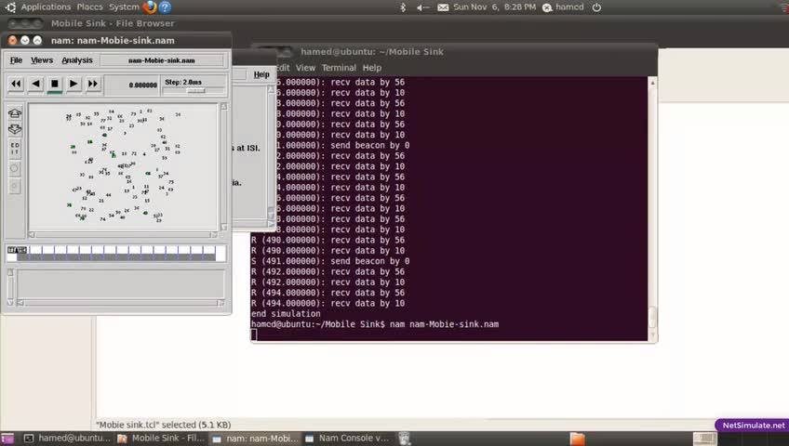Click the nam-Mobie-sink.nam file label
789x446 pixels.
click(162, 60)
